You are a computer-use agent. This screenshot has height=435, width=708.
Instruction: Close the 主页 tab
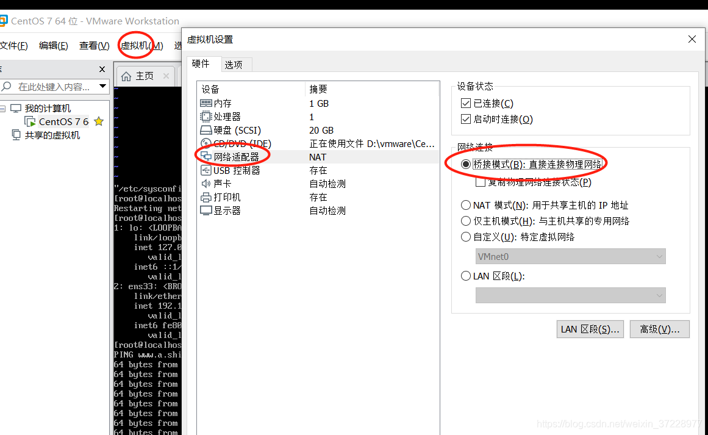(166, 76)
